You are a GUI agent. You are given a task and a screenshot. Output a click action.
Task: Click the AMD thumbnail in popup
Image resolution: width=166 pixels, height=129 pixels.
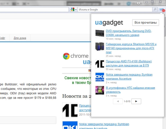tap(100, 64)
